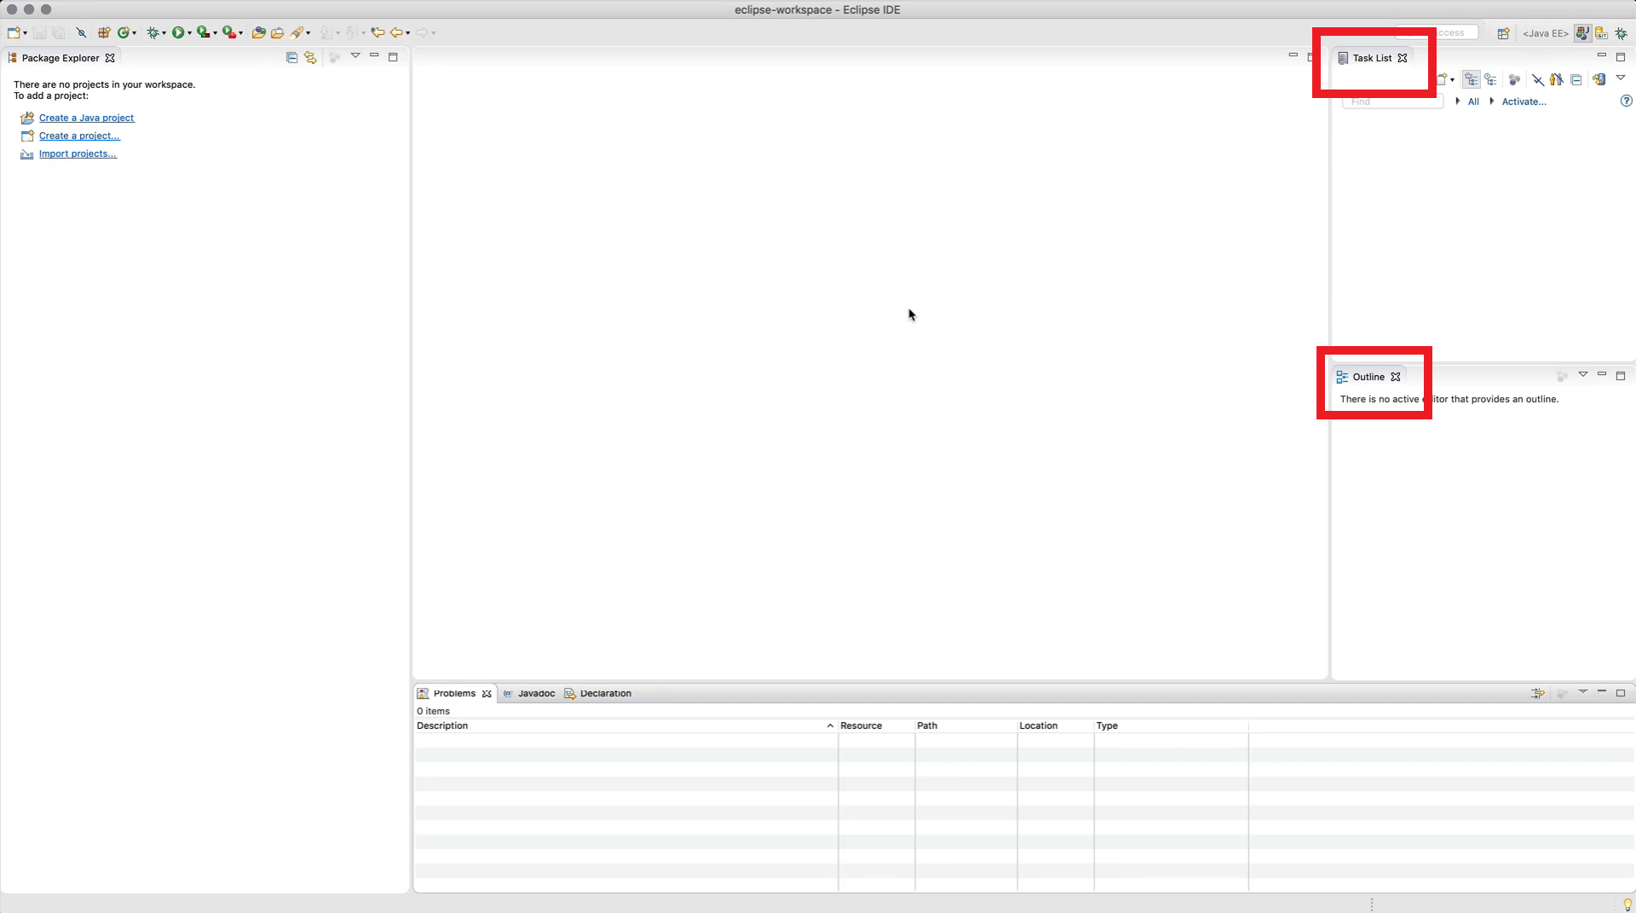Minimize the Package Explorer view
The image size is (1636, 913).
[x=374, y=55]
